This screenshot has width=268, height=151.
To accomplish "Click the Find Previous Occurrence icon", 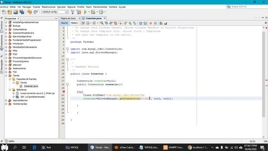I will (106, 23).
